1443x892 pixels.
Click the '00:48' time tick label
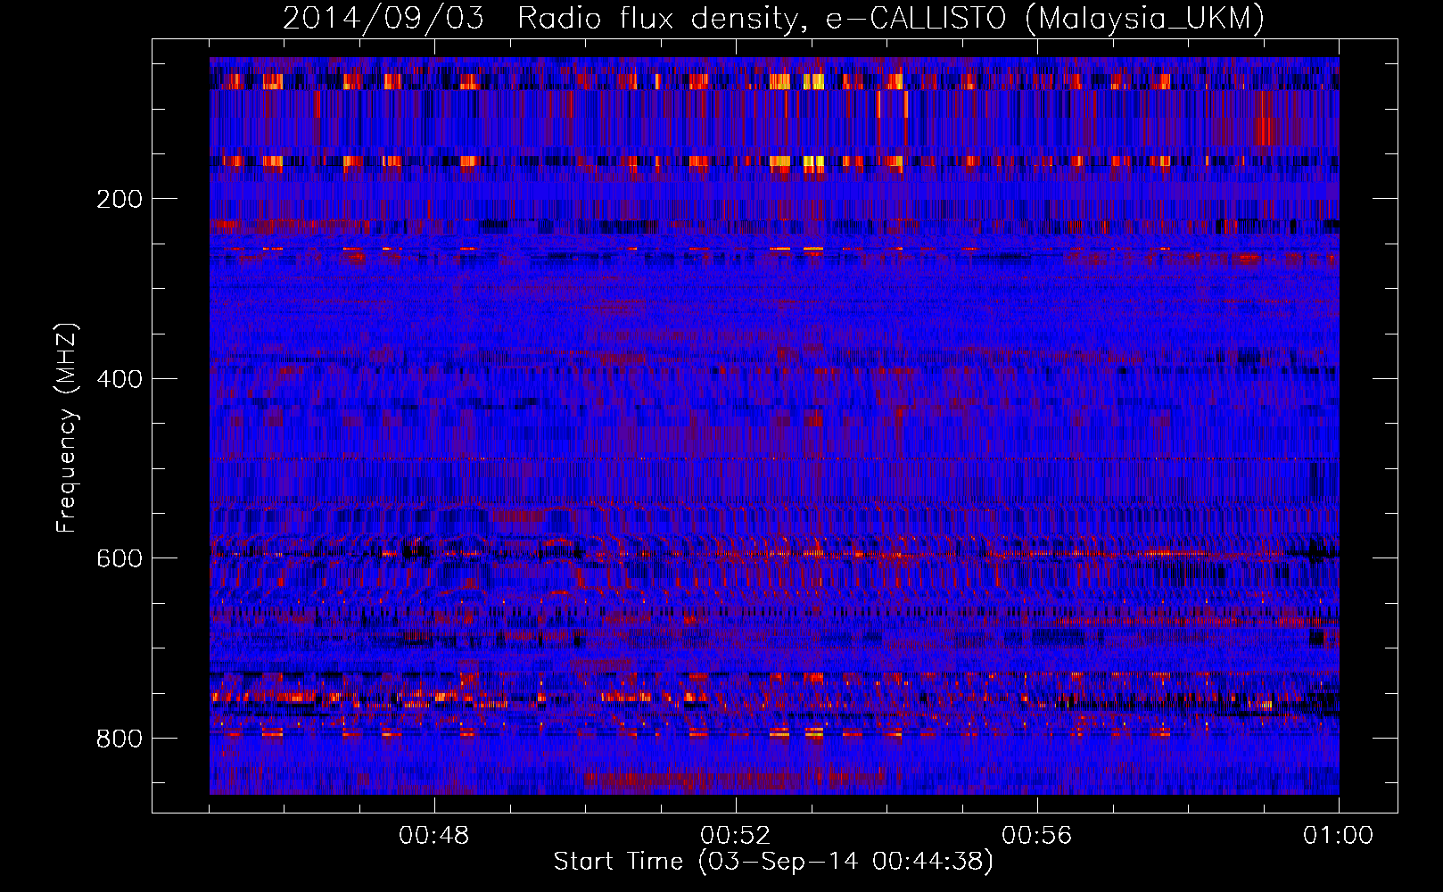tap(434, 836)
